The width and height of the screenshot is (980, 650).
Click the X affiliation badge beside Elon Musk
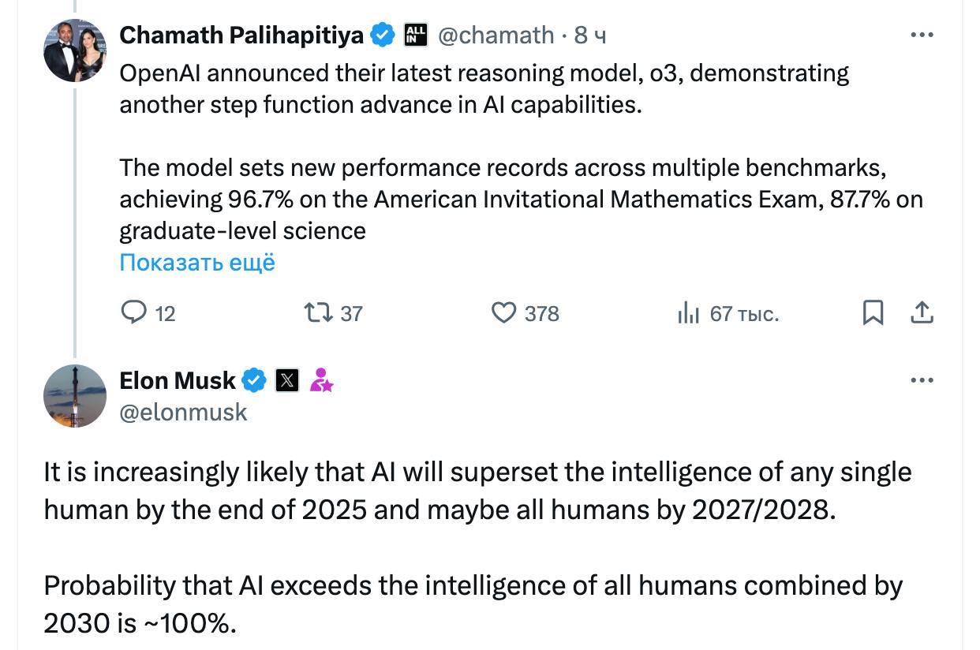click(x=287, y=381)
